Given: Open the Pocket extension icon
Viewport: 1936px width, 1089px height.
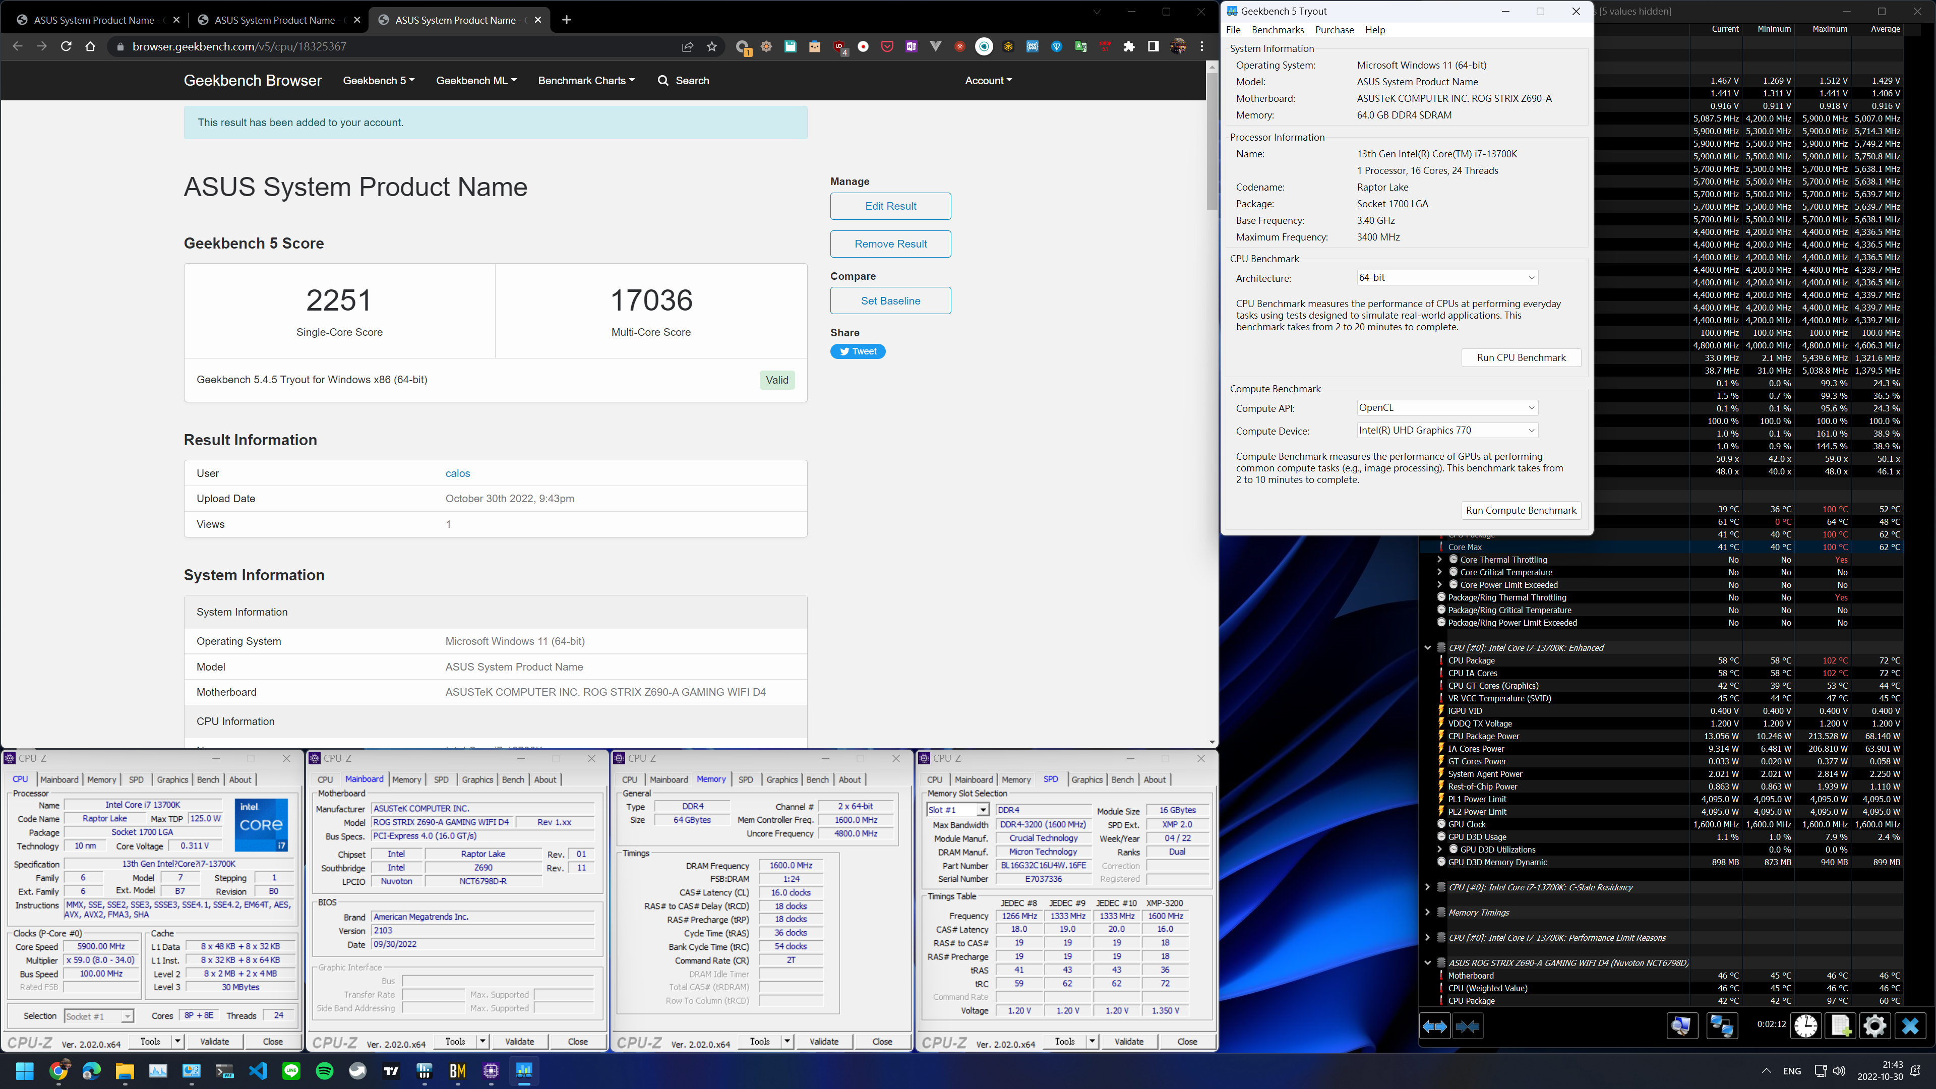Looking at the screenshot, I should [887, 46].
